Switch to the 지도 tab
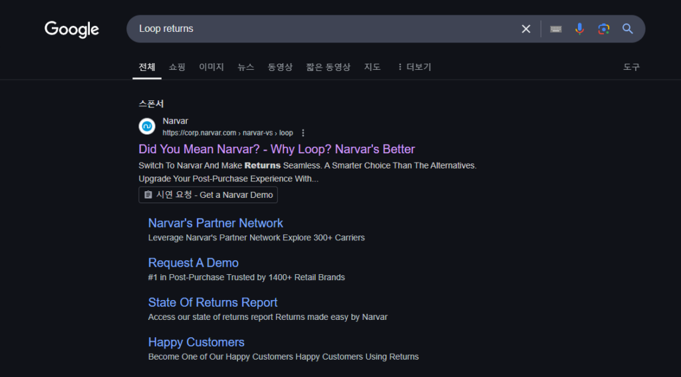Image resolution: width=681 pixels, height=377 pixels. coord(372,67)
